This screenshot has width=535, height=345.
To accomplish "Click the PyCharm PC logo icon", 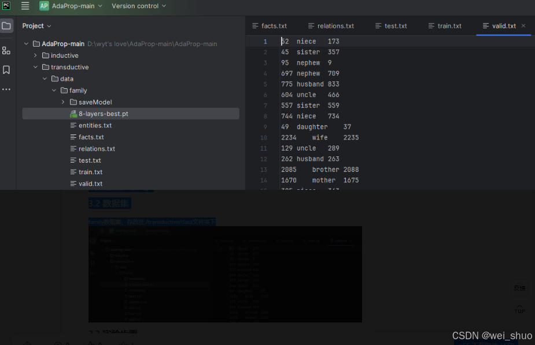I will click(x=6, y=6).
